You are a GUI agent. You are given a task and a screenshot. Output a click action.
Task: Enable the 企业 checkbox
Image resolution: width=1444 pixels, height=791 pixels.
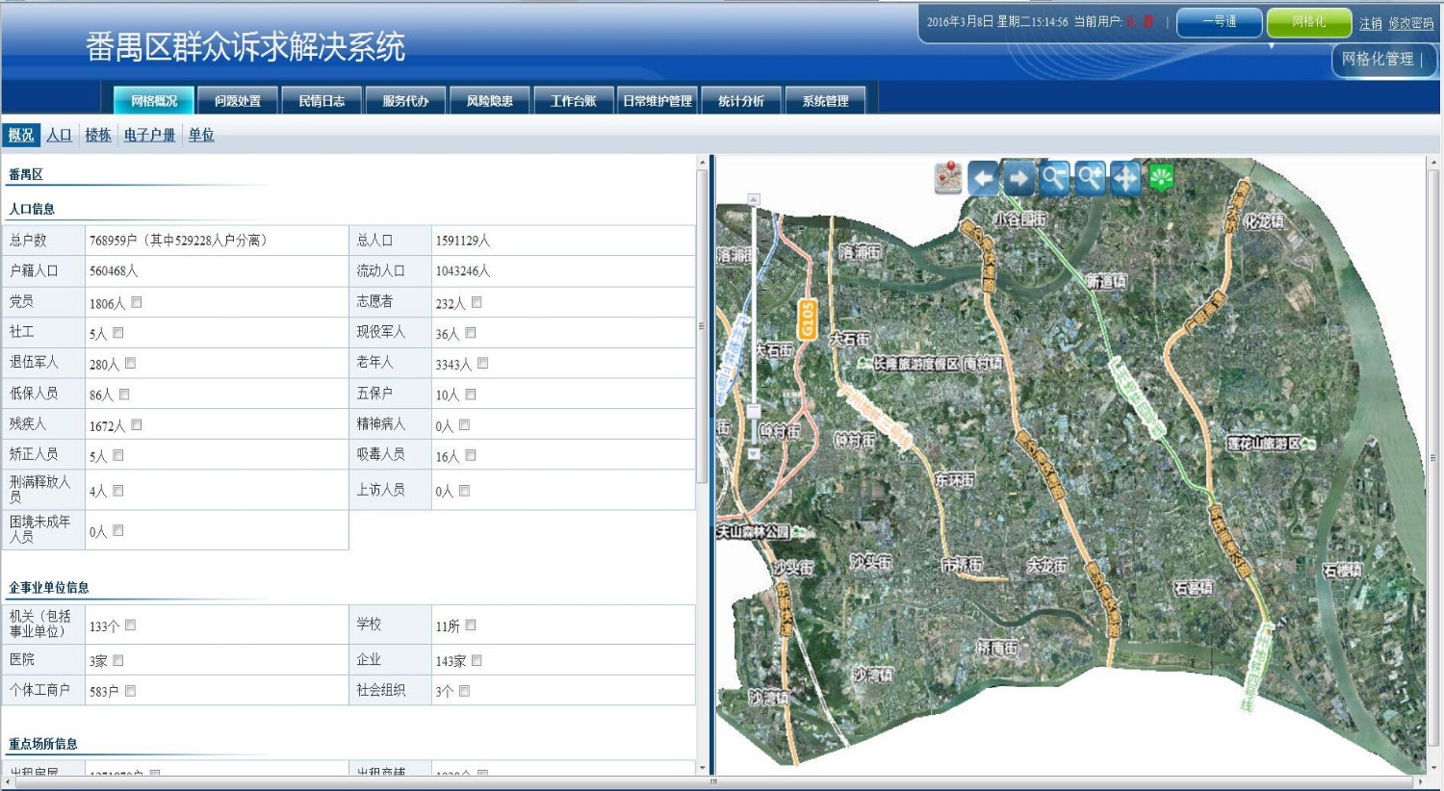pos(477,660)
